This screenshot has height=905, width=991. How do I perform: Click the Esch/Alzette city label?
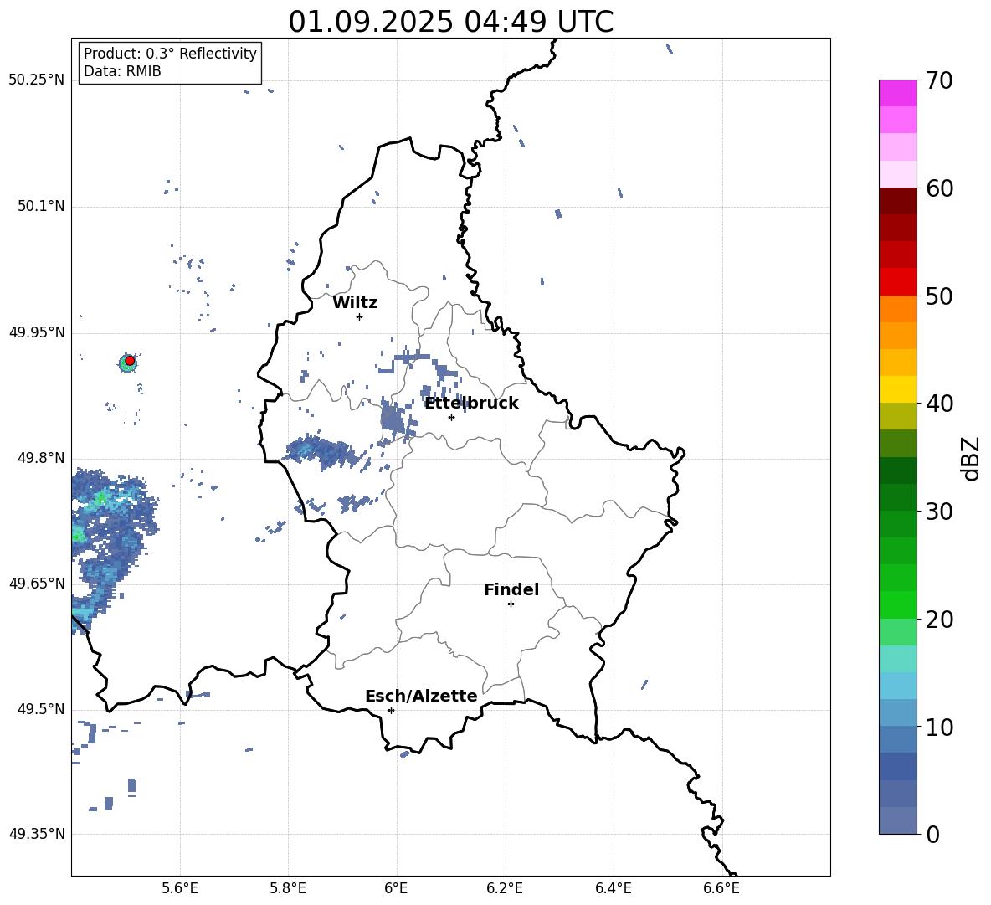point(421,696)
